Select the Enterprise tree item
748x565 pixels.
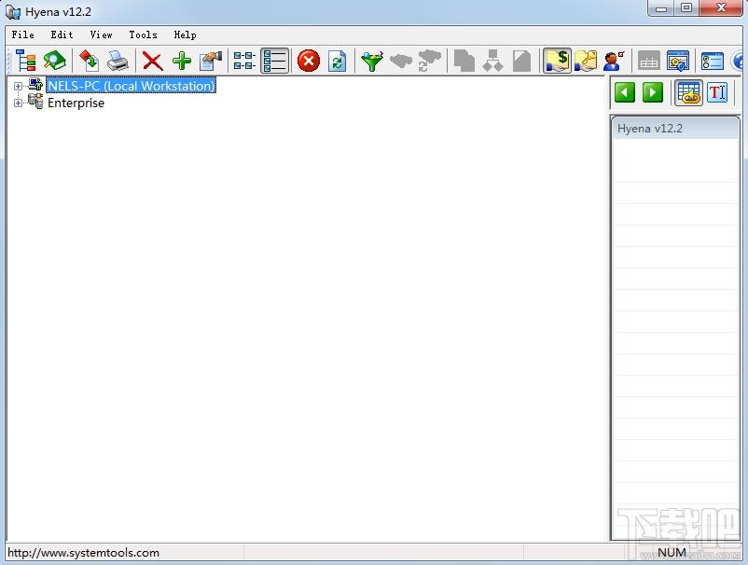click(x=76, y=103)
